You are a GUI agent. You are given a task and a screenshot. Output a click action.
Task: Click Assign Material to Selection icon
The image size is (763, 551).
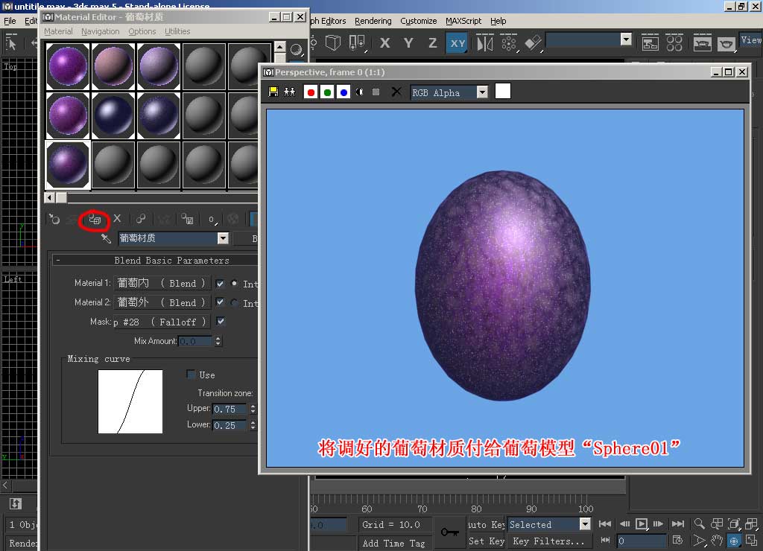95,220
